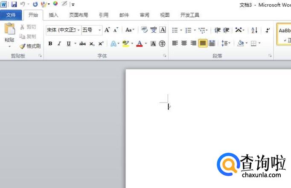The height and width of the screenshot is (188, 291).
Task: Click the Redo/Repeat icon
Action: 35,4
